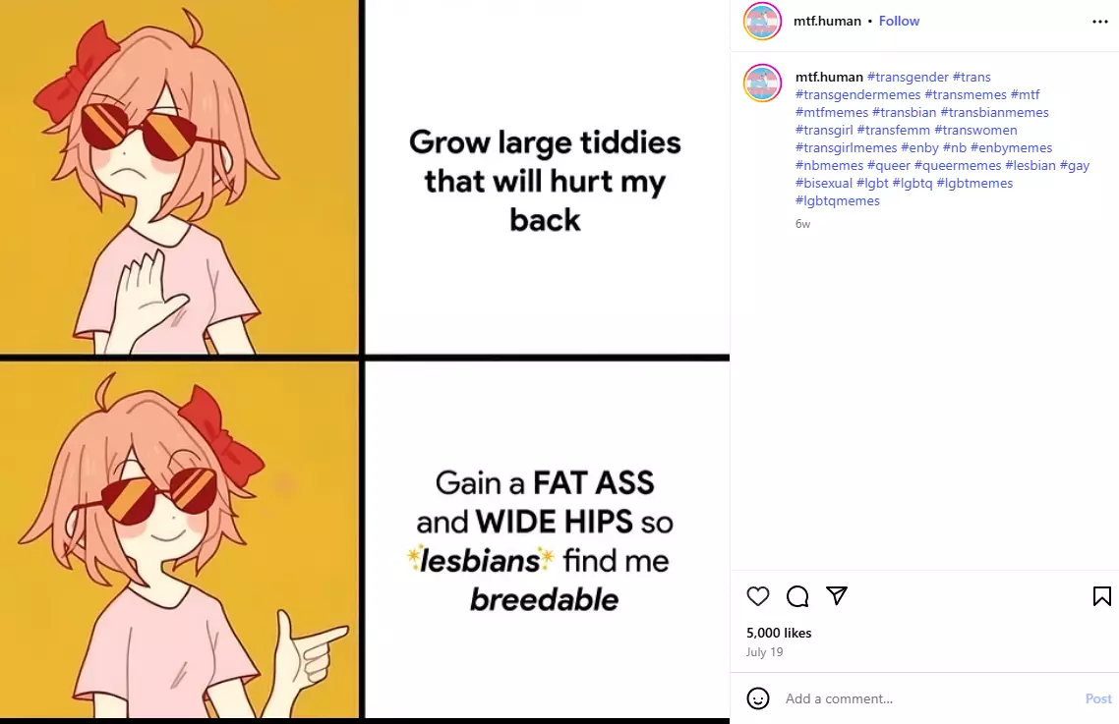
Task: Click inside the Add a comment field
Action: [x=927, y=698]
